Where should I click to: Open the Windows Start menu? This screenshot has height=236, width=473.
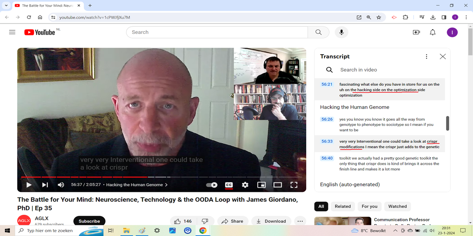pos(7,230)
